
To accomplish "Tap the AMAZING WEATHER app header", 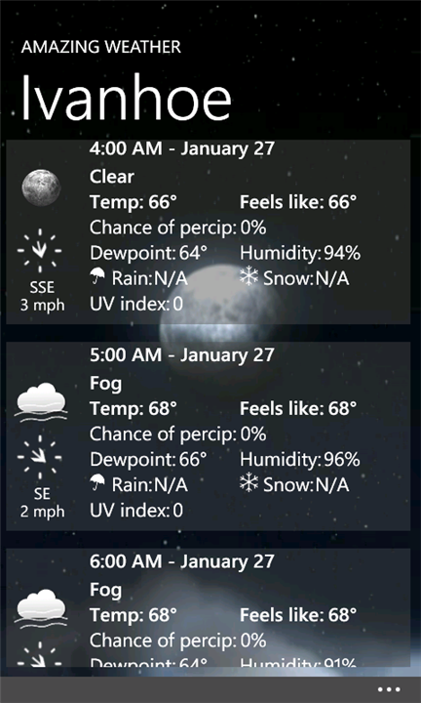I will 101,47.
